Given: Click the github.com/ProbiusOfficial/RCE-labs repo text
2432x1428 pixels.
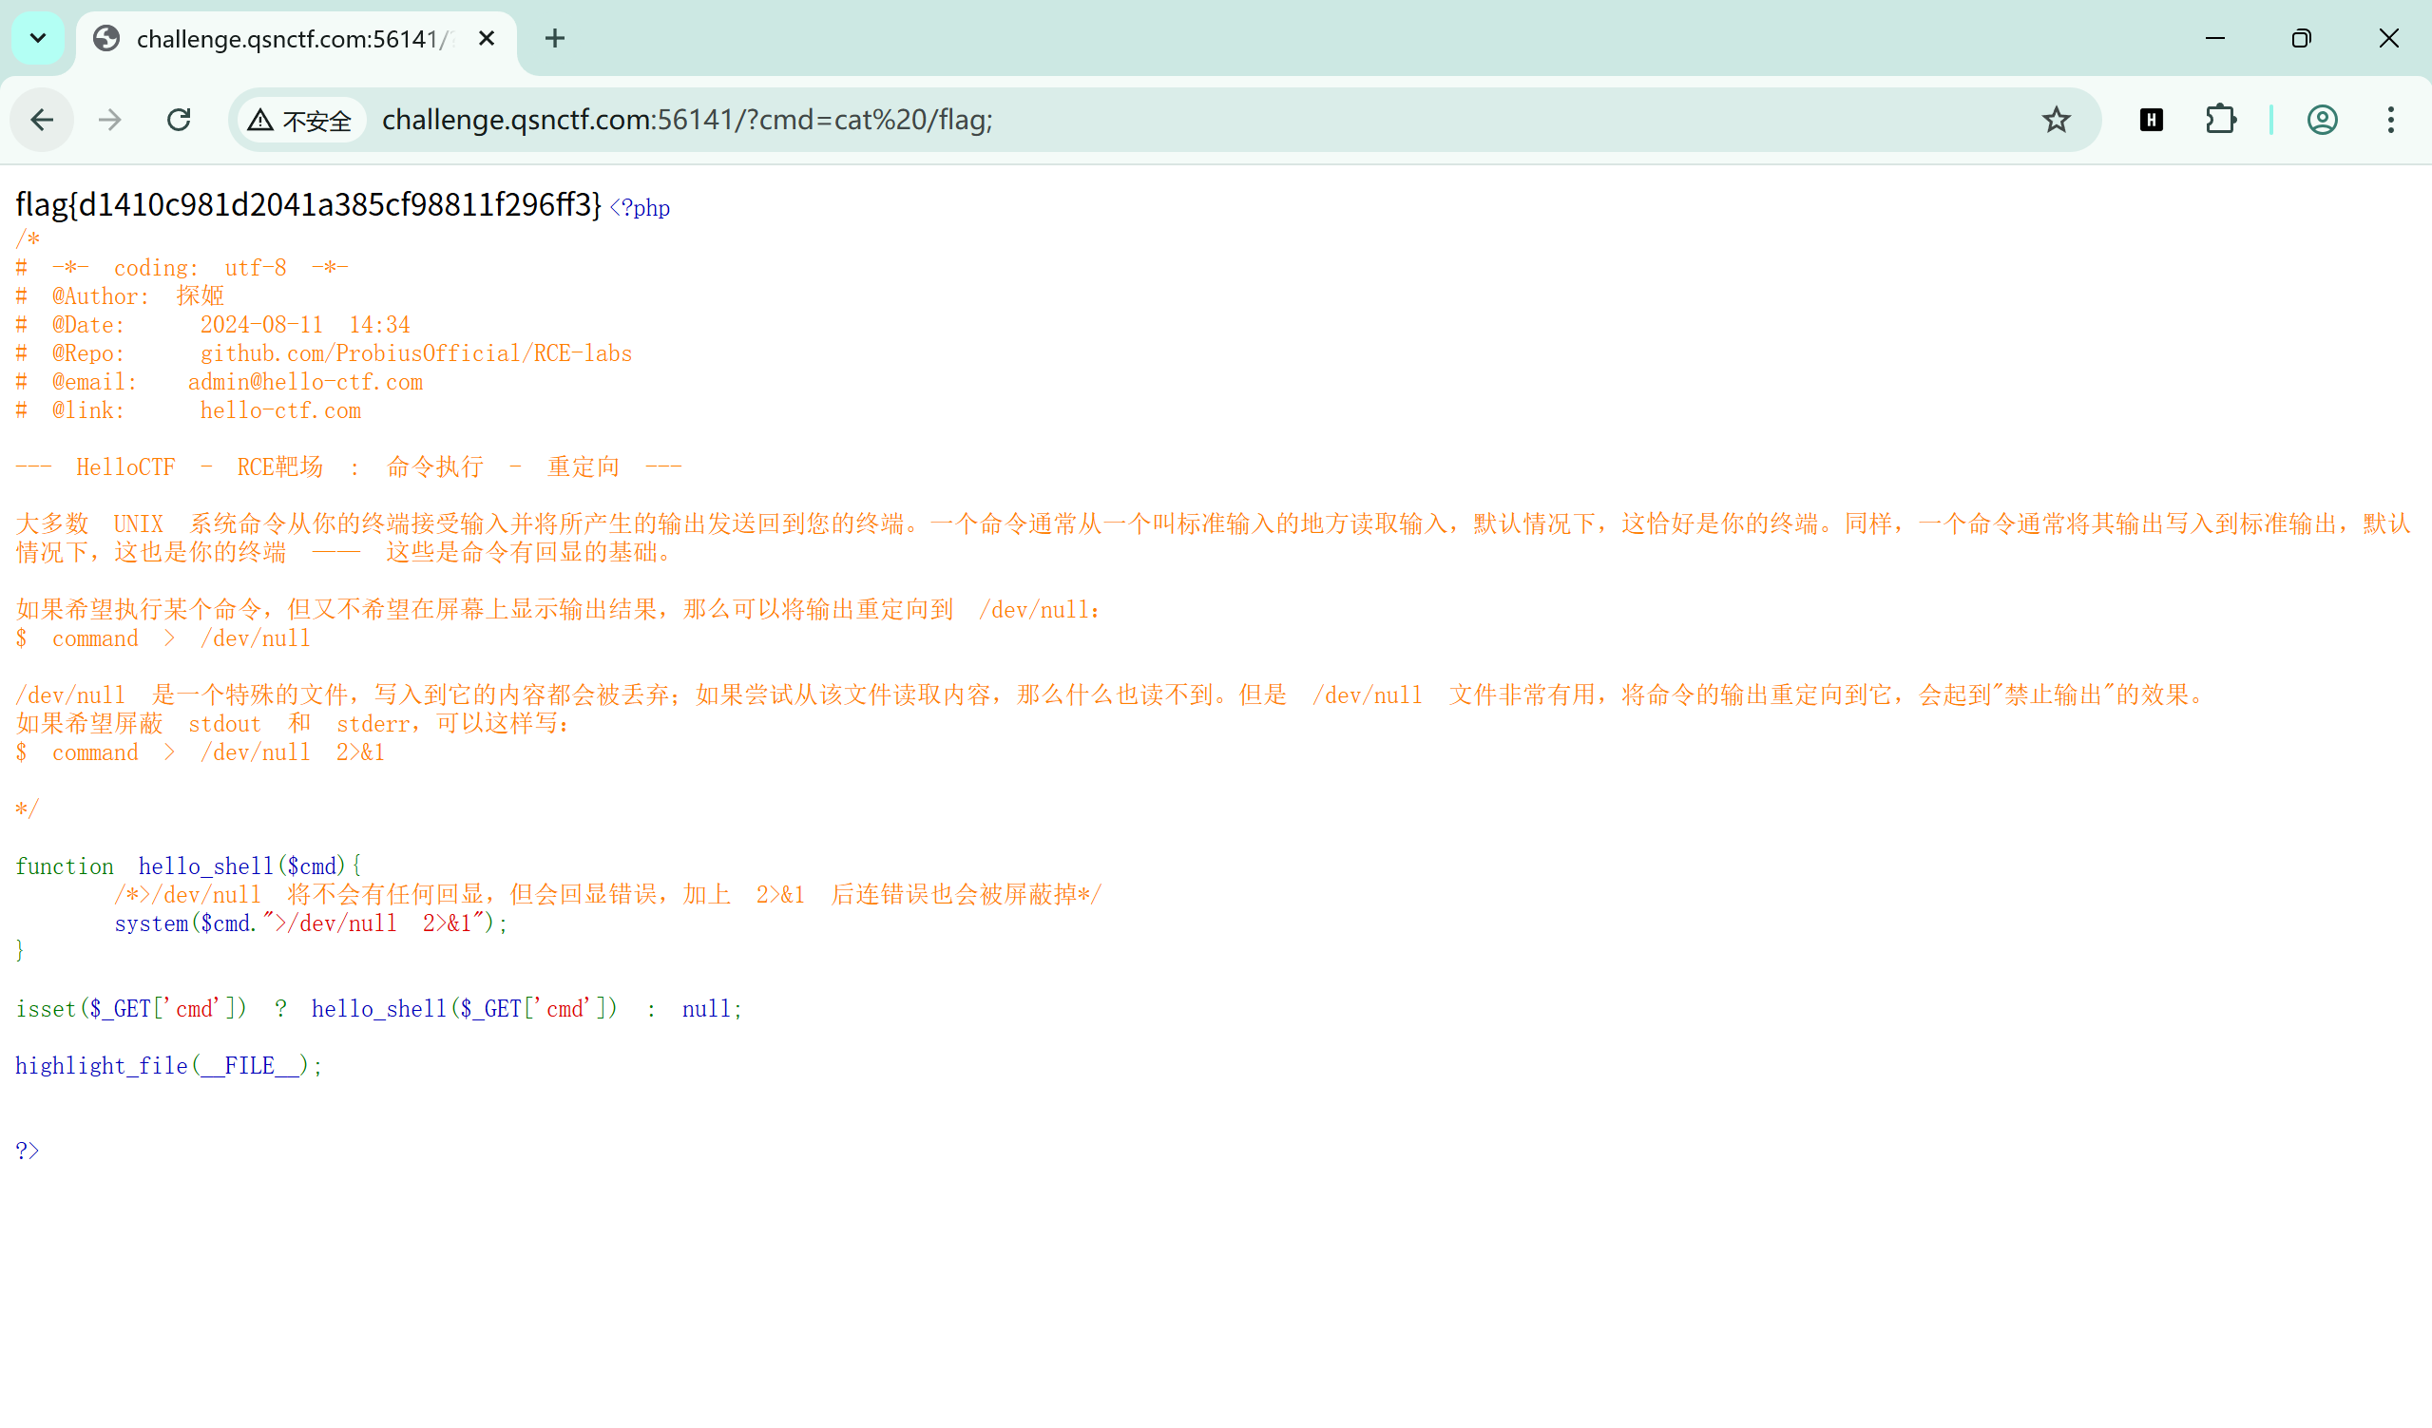Looking at the screenshot, I should 416,354.
